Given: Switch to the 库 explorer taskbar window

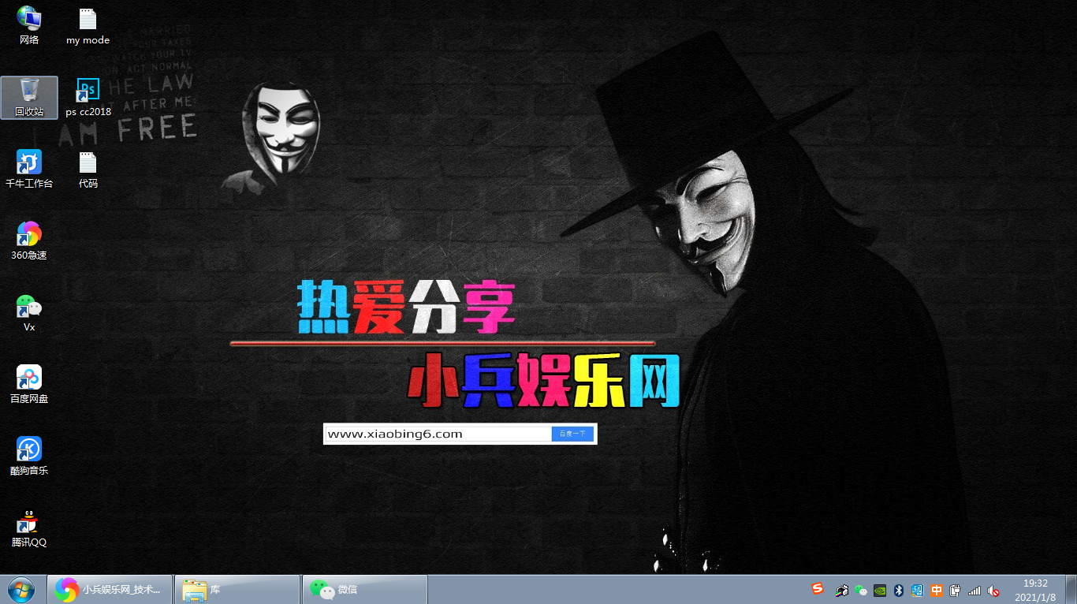Looking at the screenshot, I should point(237,589).
